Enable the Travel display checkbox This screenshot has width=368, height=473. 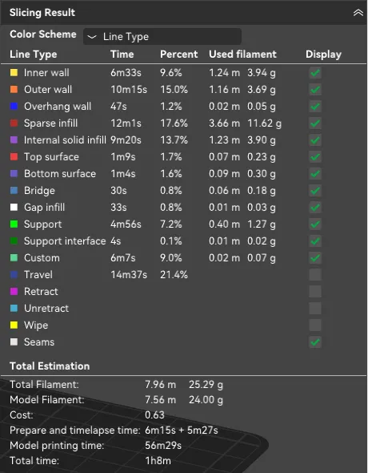point(315,275)
